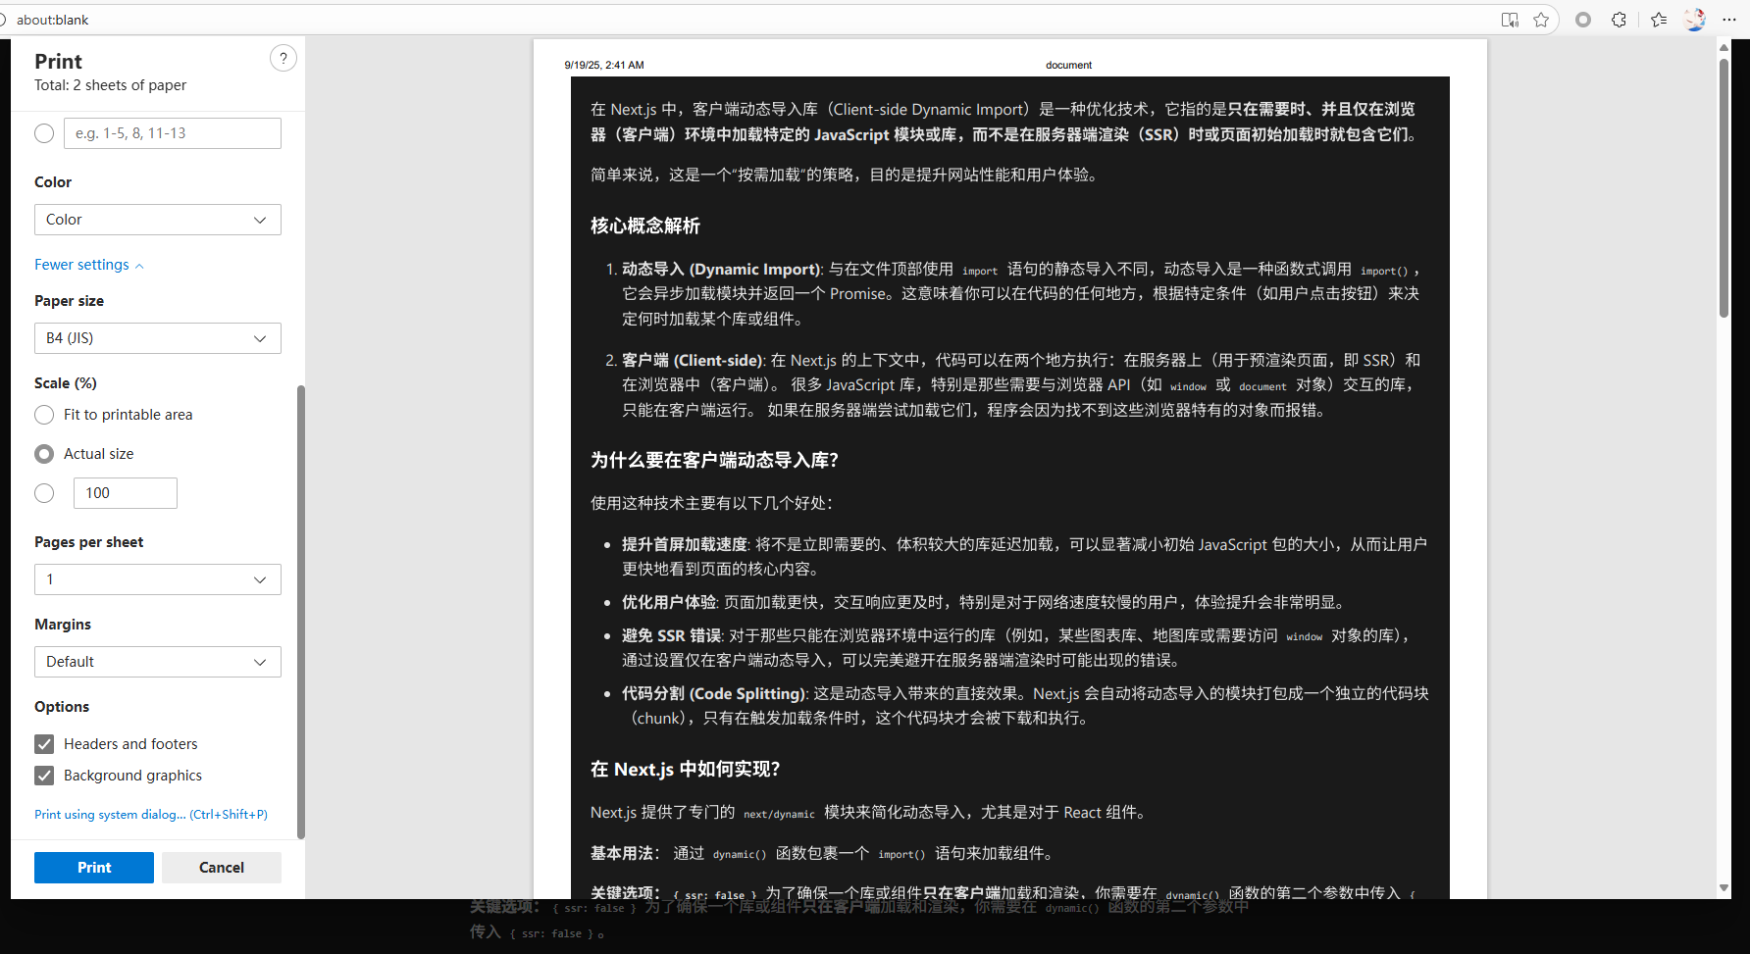
Task: Select the custom page range radio button
Action: [x=44, y=133]
